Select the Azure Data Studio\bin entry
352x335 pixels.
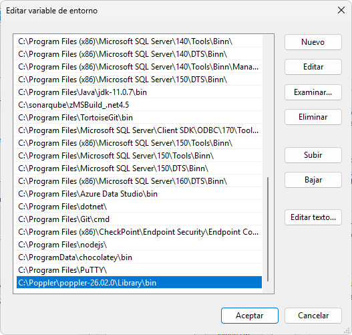point(139,194)
